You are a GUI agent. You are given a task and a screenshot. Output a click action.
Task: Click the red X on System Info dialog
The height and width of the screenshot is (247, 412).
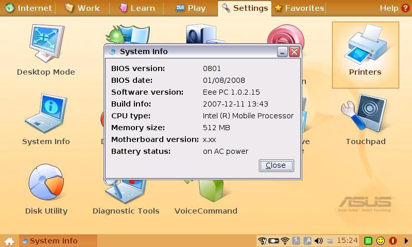(294, 51)
